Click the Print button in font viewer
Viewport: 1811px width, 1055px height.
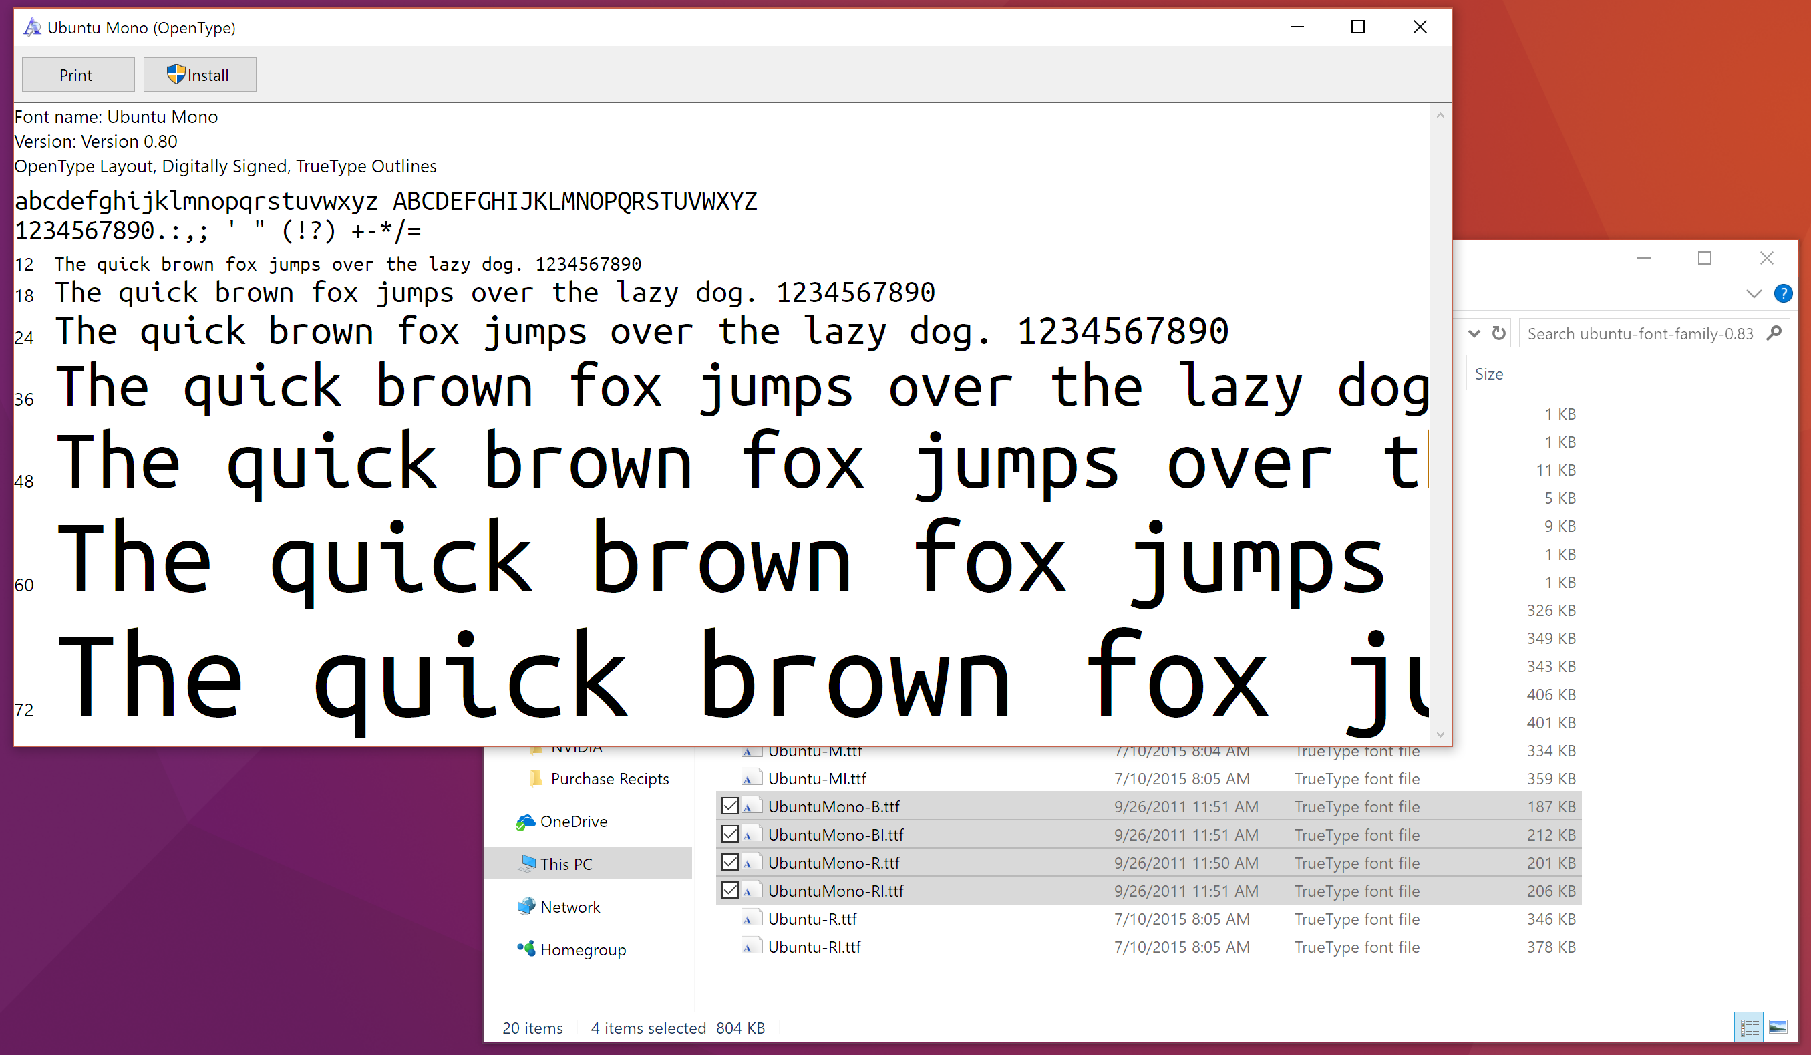pyautogui.click(x=77, y=75)
